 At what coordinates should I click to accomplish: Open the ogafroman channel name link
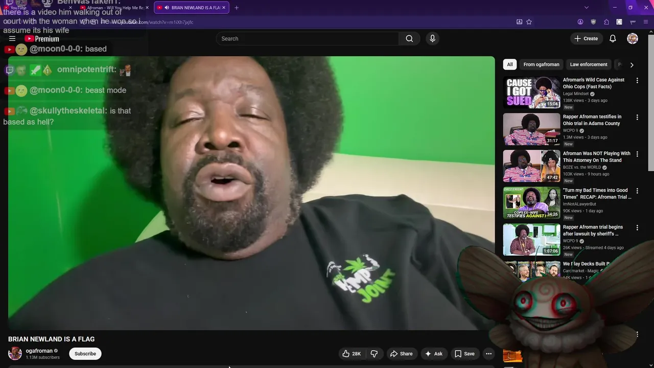tap(39, 351)
